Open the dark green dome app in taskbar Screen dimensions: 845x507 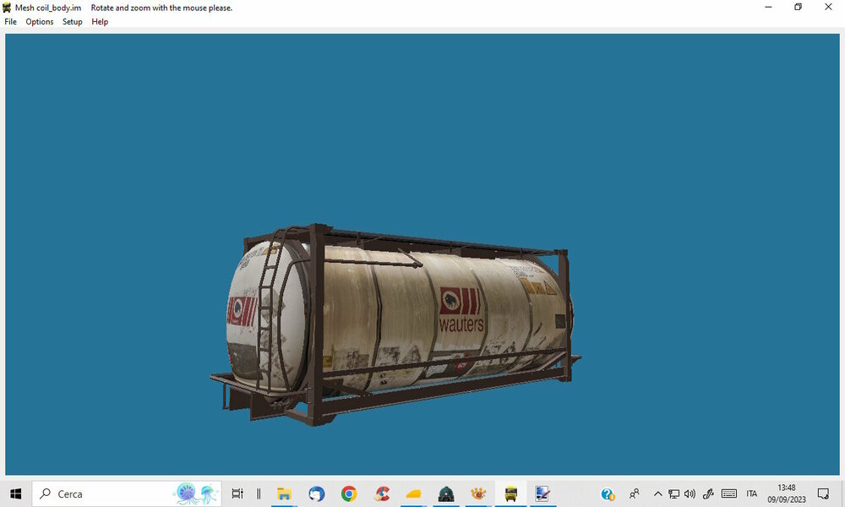click(446, 493)
